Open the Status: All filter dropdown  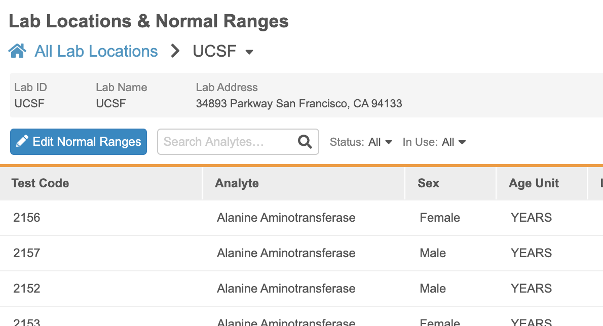(x=361, y=142)
